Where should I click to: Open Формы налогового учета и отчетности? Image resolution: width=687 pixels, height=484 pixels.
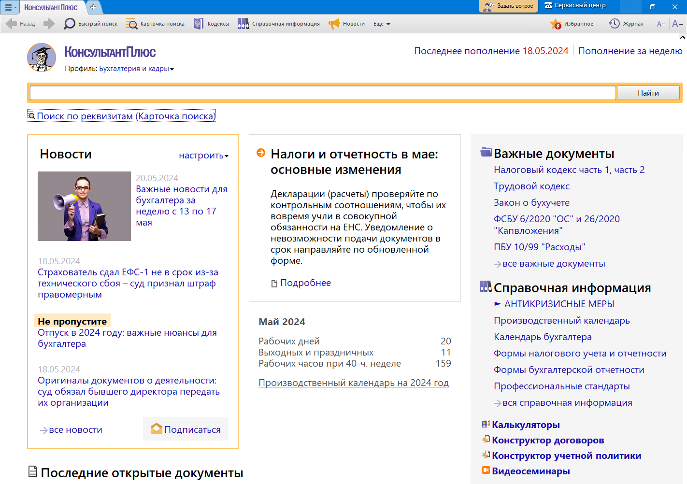click(x=580, y=353)
